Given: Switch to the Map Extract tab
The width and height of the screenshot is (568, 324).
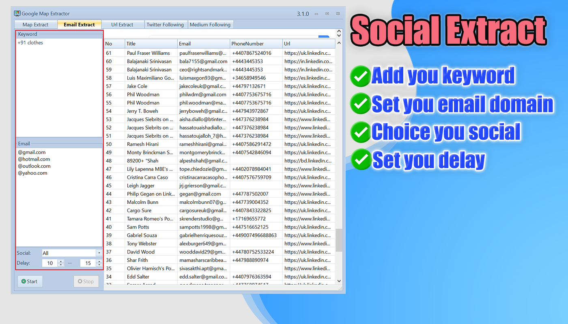Looking at the screenshot, I should [35, 25].
